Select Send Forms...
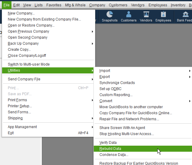Image resolution: width=192 pixels, height=165 pixels. [x=48, y=112]
